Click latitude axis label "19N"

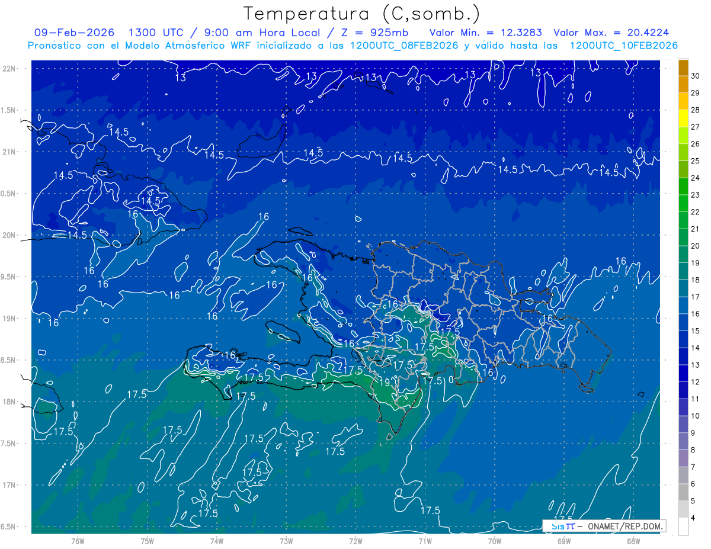(10, 319)
